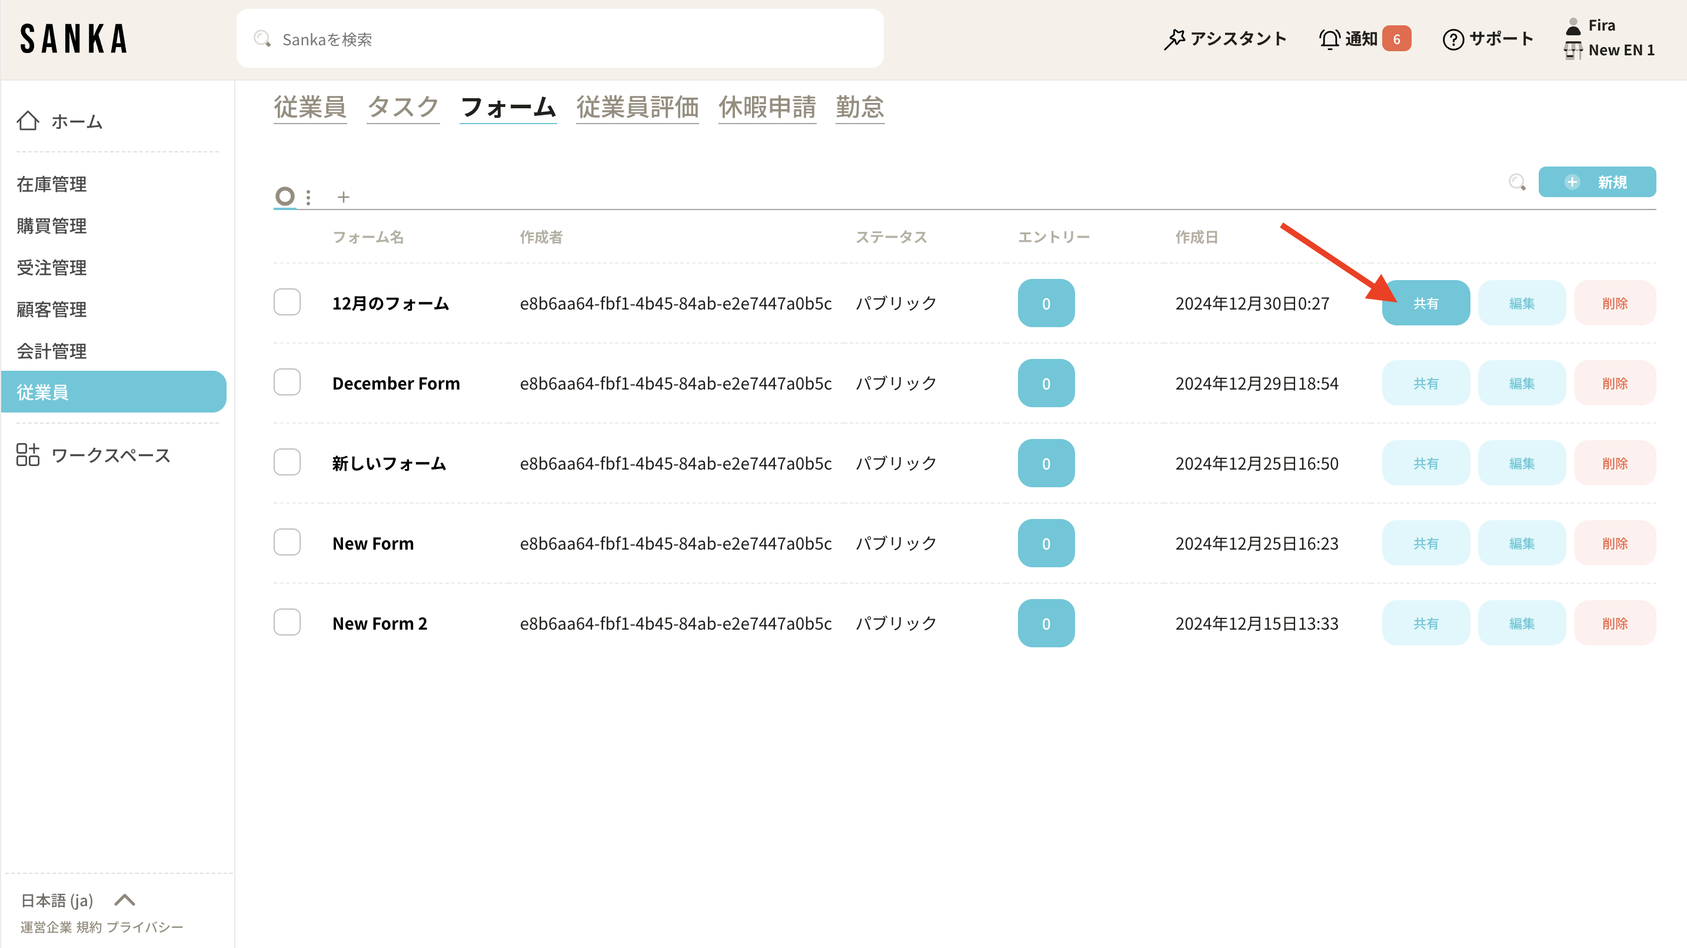This screenshot has width=1687, height=948.
Task: Check the 12月のフォーム row checkbox
Action: pyautogui.click(x=287, y=302)
